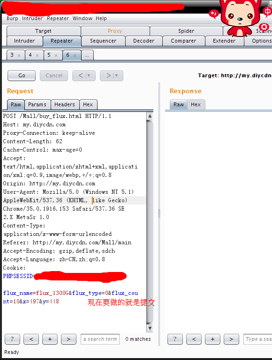Switch to the Proxy tab
The image size is (272, 360).
115,31
